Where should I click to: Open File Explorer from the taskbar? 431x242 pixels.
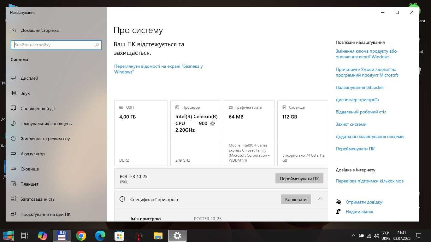(x=158, y=235)
